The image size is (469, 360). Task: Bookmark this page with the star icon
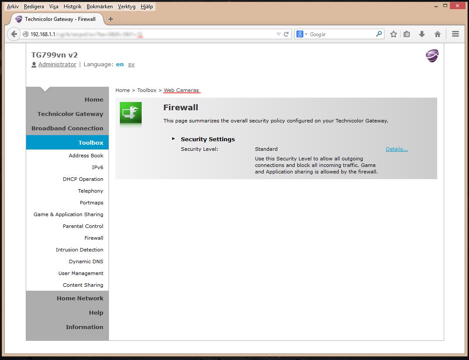[393, 34]
